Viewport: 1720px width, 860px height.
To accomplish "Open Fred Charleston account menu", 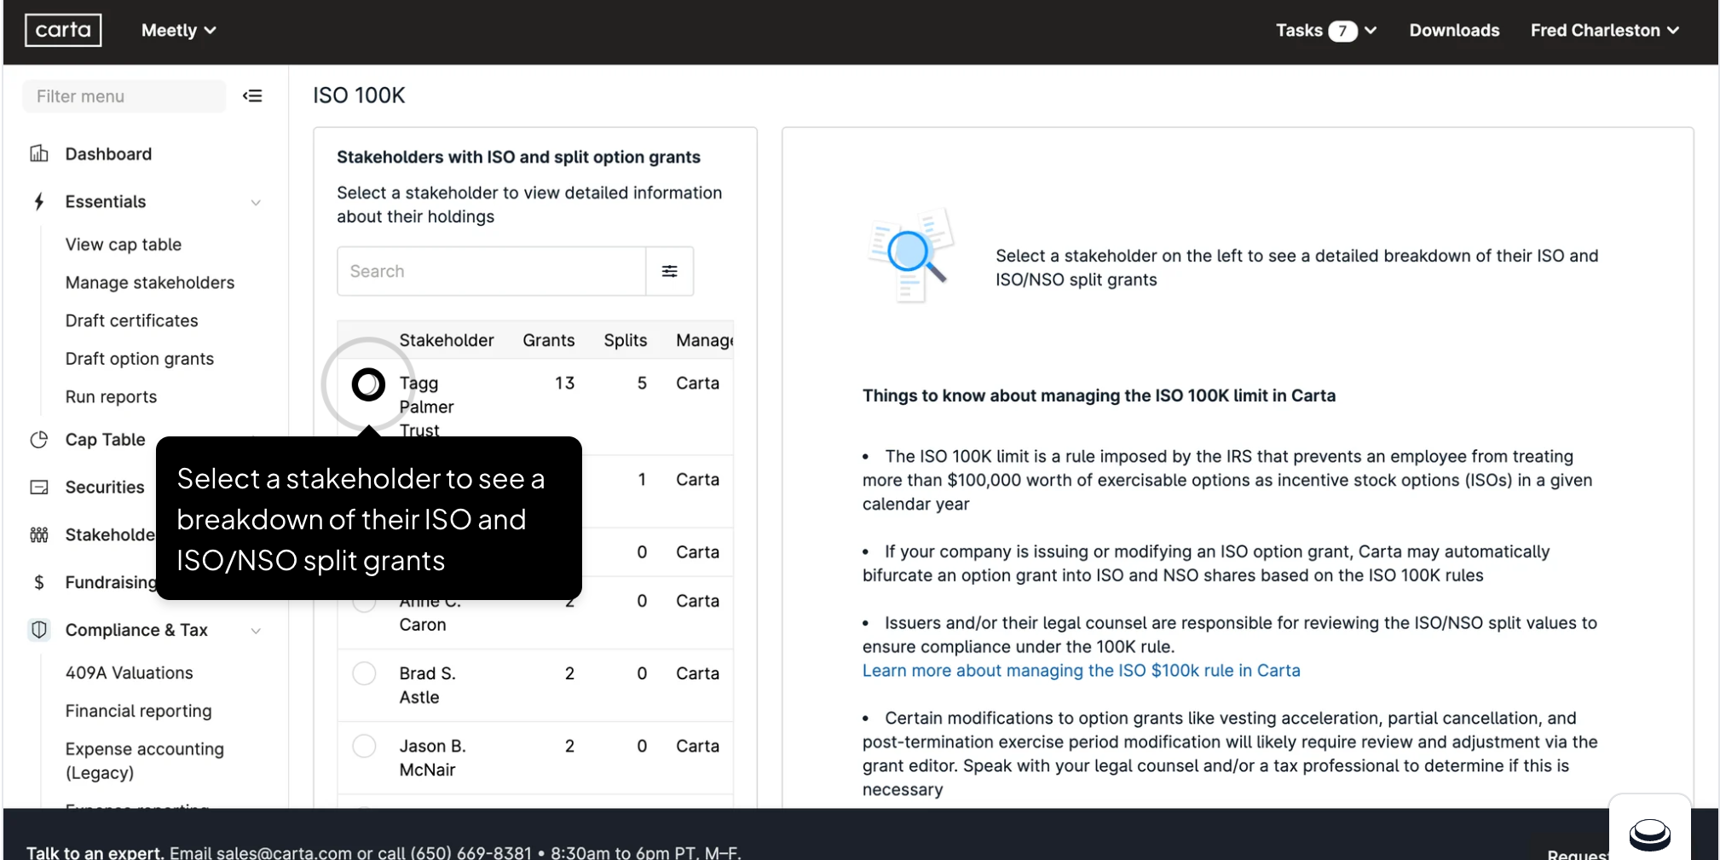I will (1605, 31).
